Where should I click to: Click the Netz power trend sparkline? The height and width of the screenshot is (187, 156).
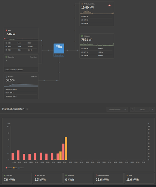[21, 39]
